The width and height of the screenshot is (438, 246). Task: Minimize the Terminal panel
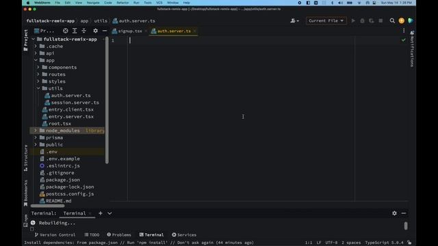404,213
